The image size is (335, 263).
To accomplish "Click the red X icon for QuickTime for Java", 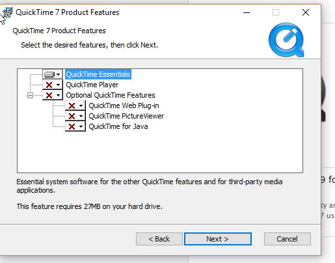I will [72, 126].
